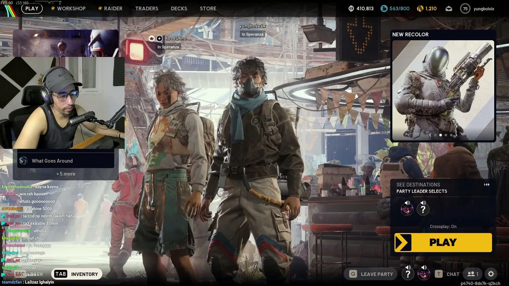
Task: Expand destinations with the triple-arrow icon
Action: [487, 185]
